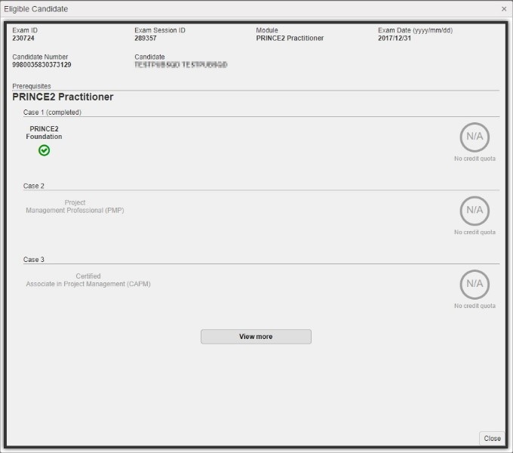Click the Exam Session ID value 289357
The width and height of the screenshot is (513, 453).
pyautogui.click(x=146, y=39)
